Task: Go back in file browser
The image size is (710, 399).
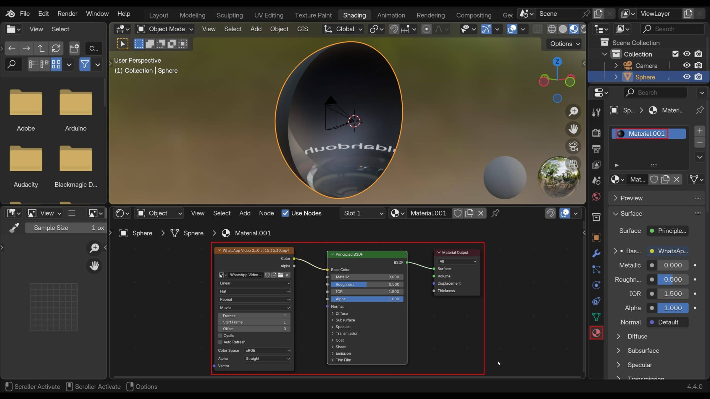Action: (x=12, y=48)
